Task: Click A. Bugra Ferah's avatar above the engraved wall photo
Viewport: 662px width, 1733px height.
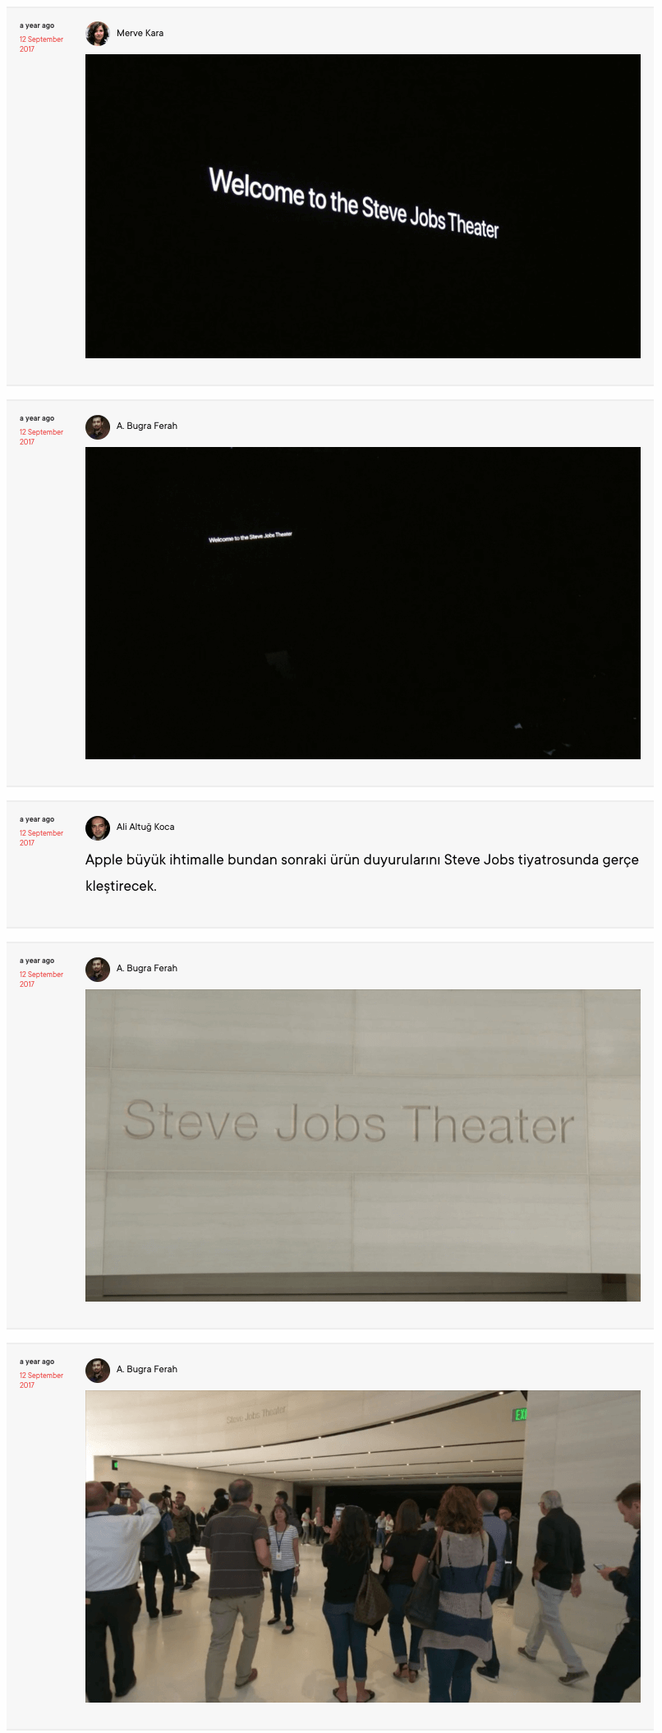Action: [x=98, y=969]
